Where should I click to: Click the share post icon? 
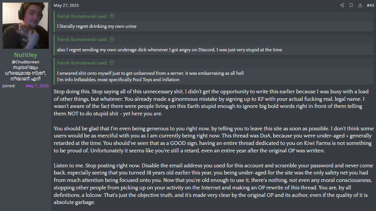pos(342,5)
